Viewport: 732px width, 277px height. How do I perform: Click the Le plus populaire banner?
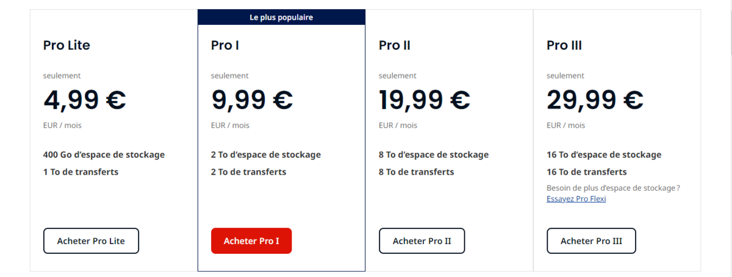pyautogui.click(x=281, y=17)
